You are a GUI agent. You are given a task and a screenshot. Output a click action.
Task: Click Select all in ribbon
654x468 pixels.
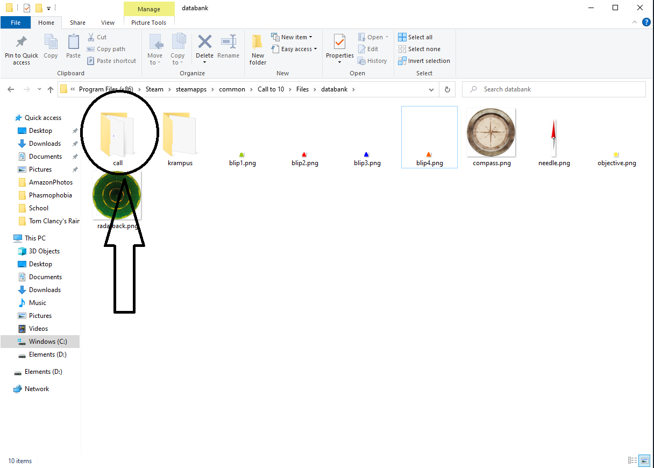pos(415,37)
